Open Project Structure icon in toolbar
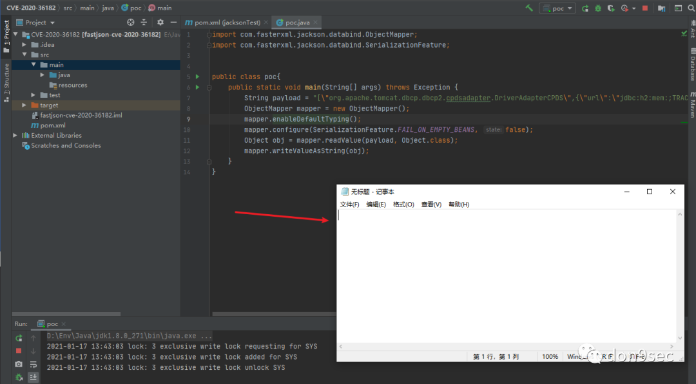Screen dimensions: 696x384 pos(661,8)
